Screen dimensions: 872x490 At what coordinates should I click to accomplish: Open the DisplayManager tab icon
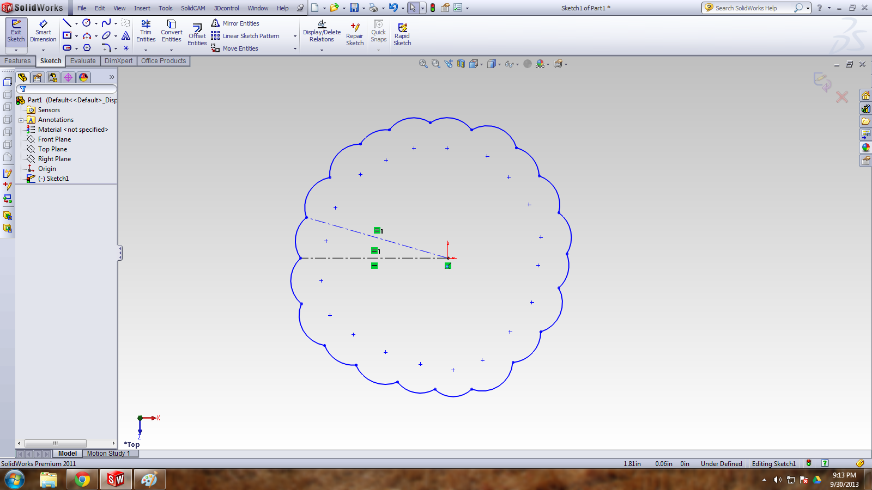(83, 77)
